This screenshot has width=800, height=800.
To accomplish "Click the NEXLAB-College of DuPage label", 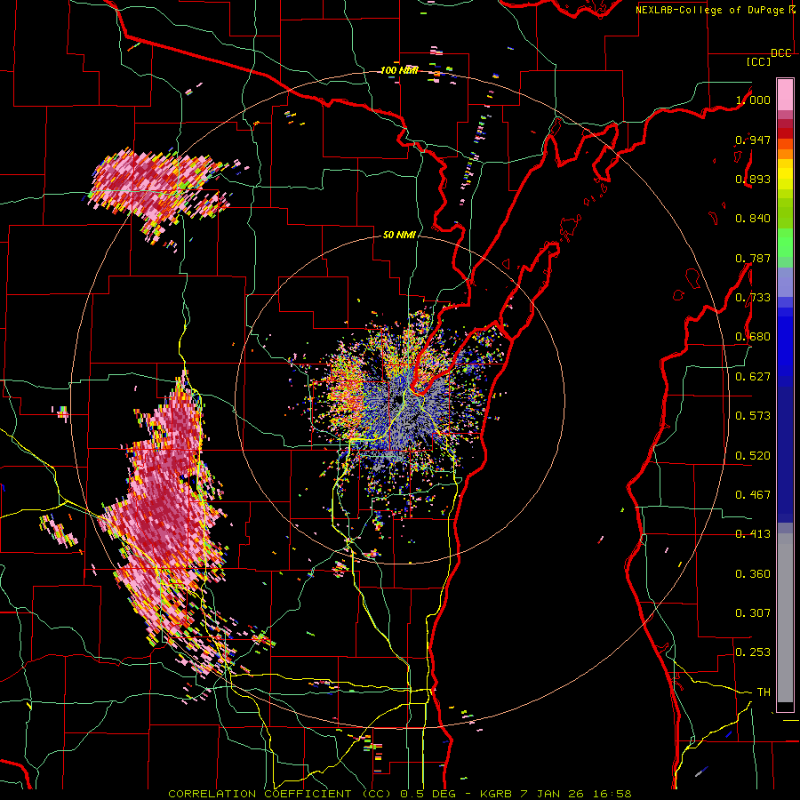I will pos(709,10).
